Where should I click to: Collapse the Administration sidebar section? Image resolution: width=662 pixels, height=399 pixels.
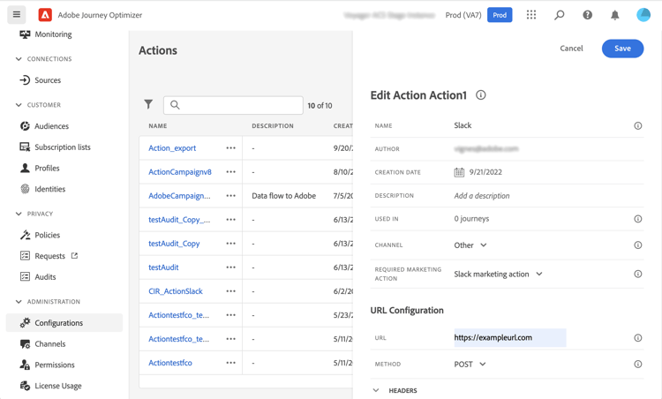point(19,302)
